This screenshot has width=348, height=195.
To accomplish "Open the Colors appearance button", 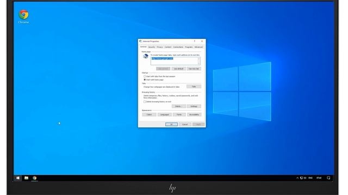I will click(149, 114).
